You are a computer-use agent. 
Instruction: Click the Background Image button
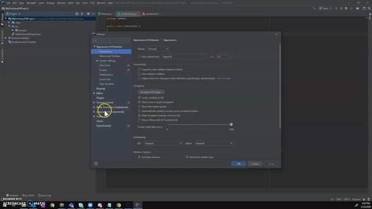click(x=151, y=92)
